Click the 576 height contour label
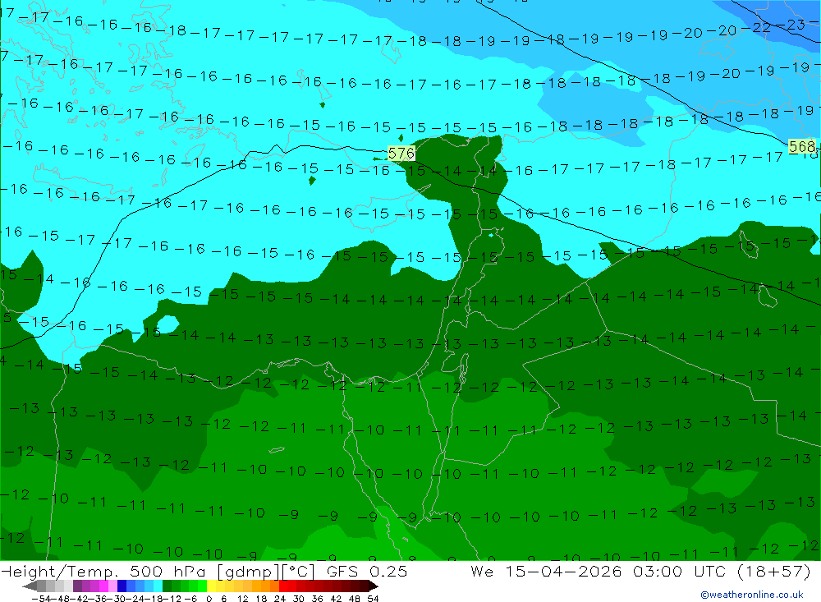 [x=401, y=154]
